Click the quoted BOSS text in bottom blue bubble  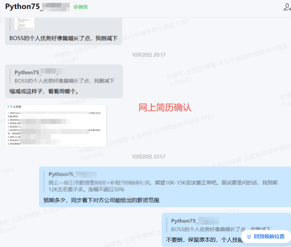[x=220, y=229]
